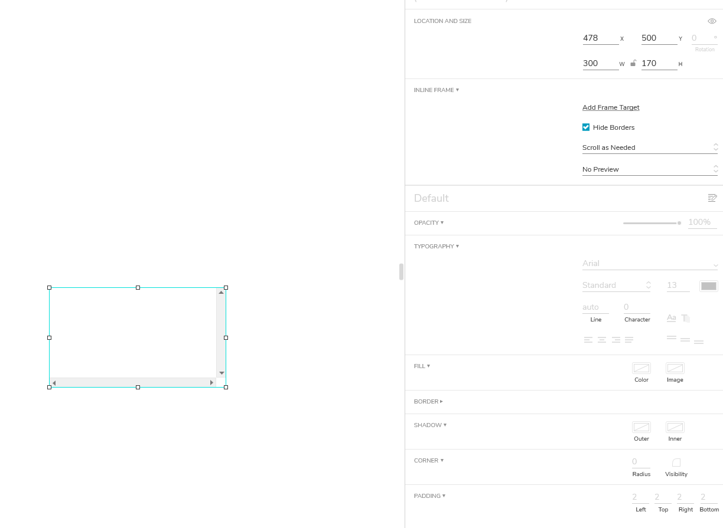
Task: Expand the BORDER section
Action: coord(428,401)
